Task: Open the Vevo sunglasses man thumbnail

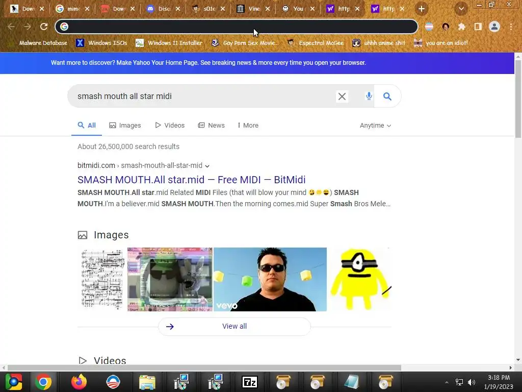Action: point(270,279)
